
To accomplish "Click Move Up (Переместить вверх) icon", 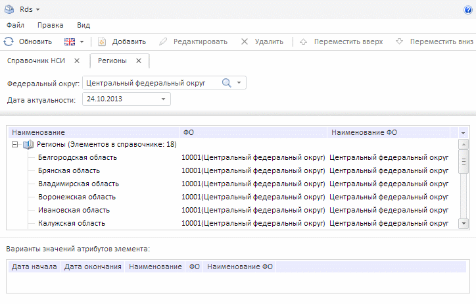I will click(x=303, y=41).
